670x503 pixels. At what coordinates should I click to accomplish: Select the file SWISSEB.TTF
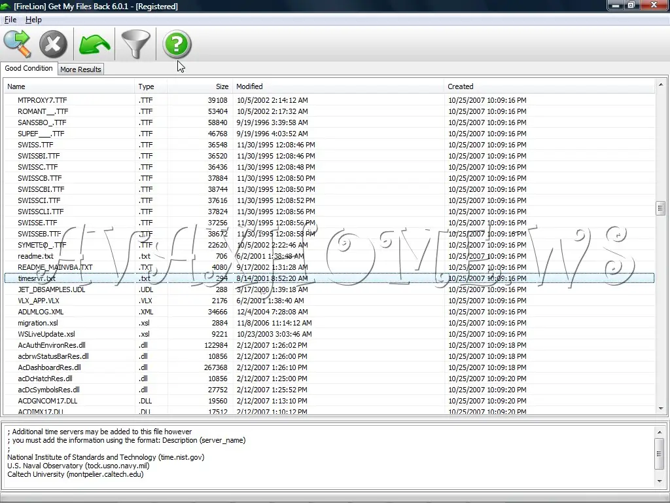click(x=39, y=234)
